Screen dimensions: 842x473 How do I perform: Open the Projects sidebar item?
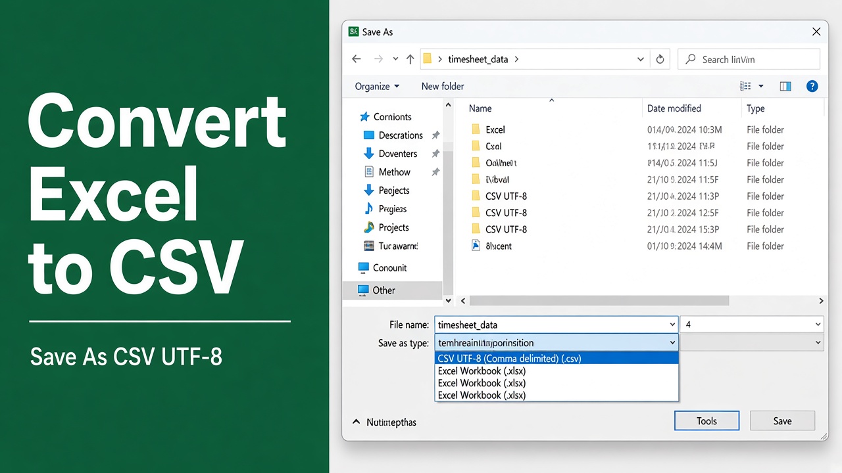coord(387,227)
